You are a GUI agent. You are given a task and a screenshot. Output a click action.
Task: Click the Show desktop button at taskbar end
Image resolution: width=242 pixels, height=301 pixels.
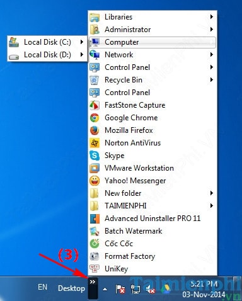pos(238,288)
